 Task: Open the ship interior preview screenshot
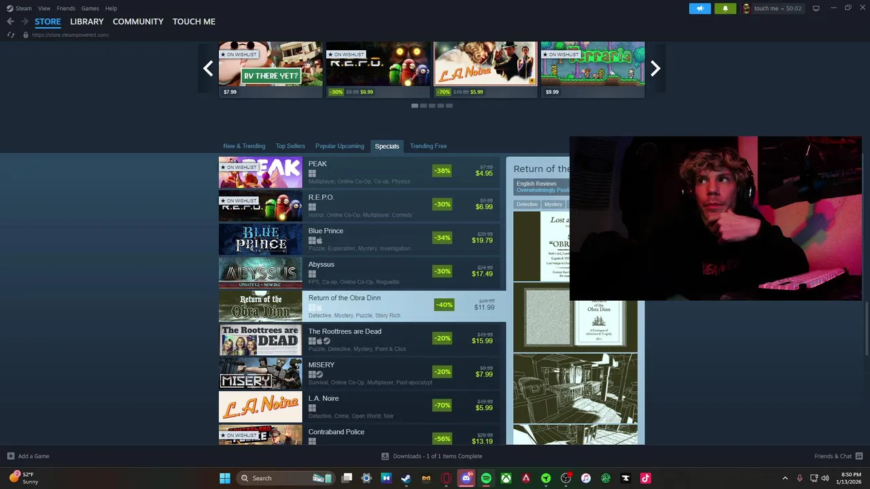(575, 388)
